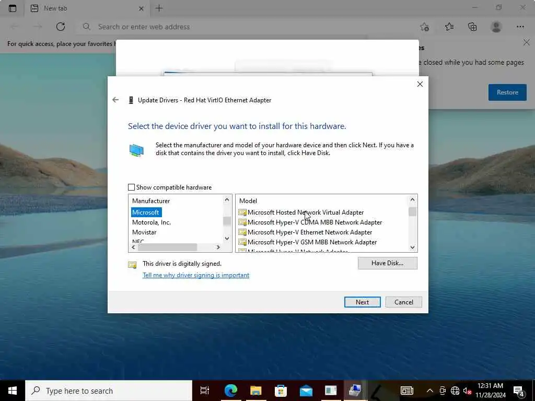
Task: Open News and interests widget
Action: coord(406,391)
